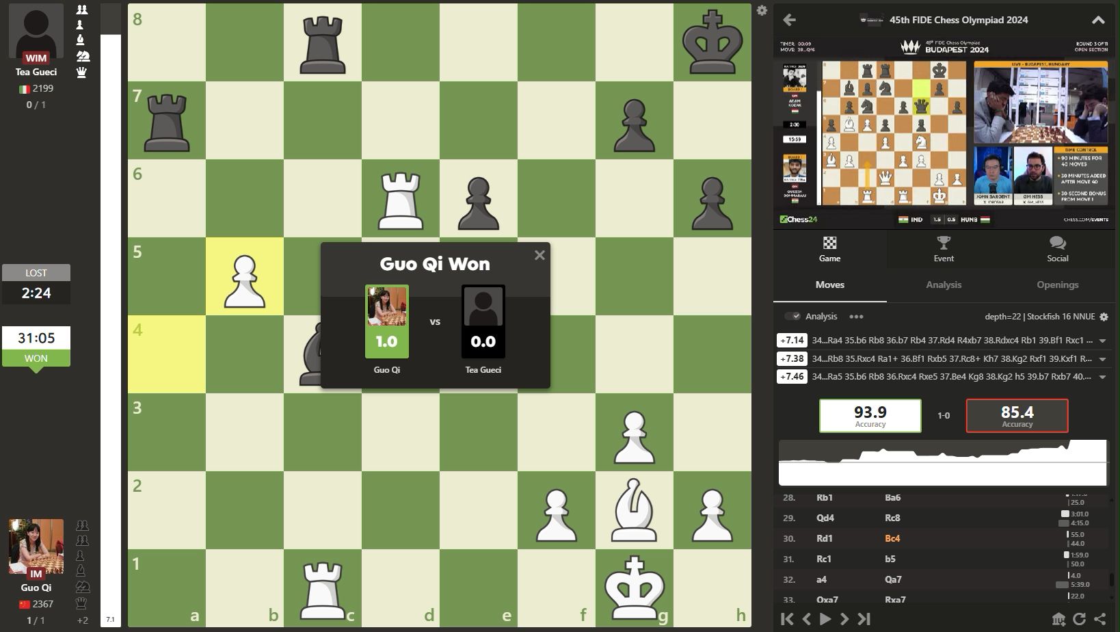Screen dimensions: 1120x632
Task: Select move Rc8 in row 29
Action: point(892,518)
